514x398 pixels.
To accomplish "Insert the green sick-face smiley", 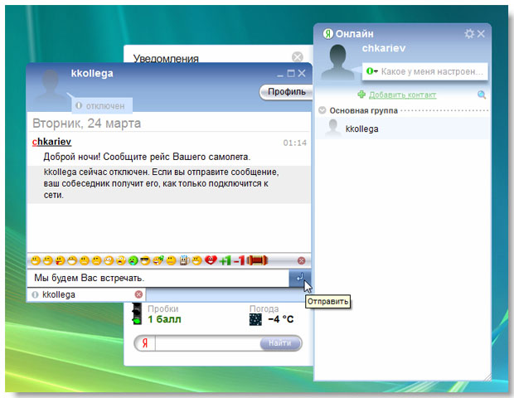I will [x=133, y=260].
